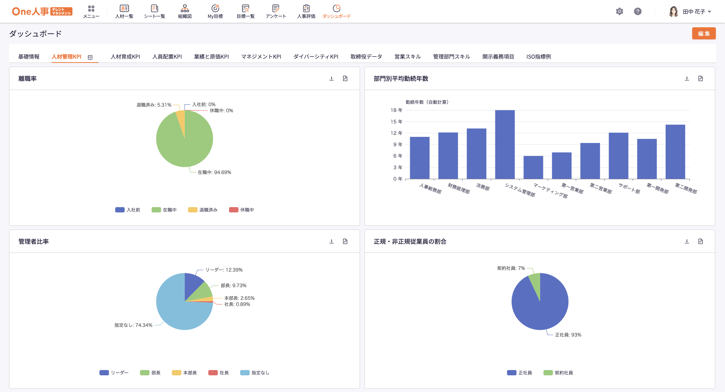Download the 管理者比率 chart

click(x=331, y=241)
